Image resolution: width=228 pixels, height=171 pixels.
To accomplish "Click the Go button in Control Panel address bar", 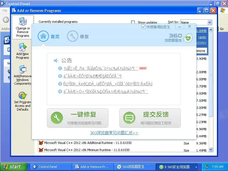I will click(x=222, y=29).
